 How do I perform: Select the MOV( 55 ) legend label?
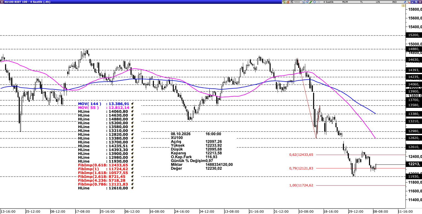(88, 108)
